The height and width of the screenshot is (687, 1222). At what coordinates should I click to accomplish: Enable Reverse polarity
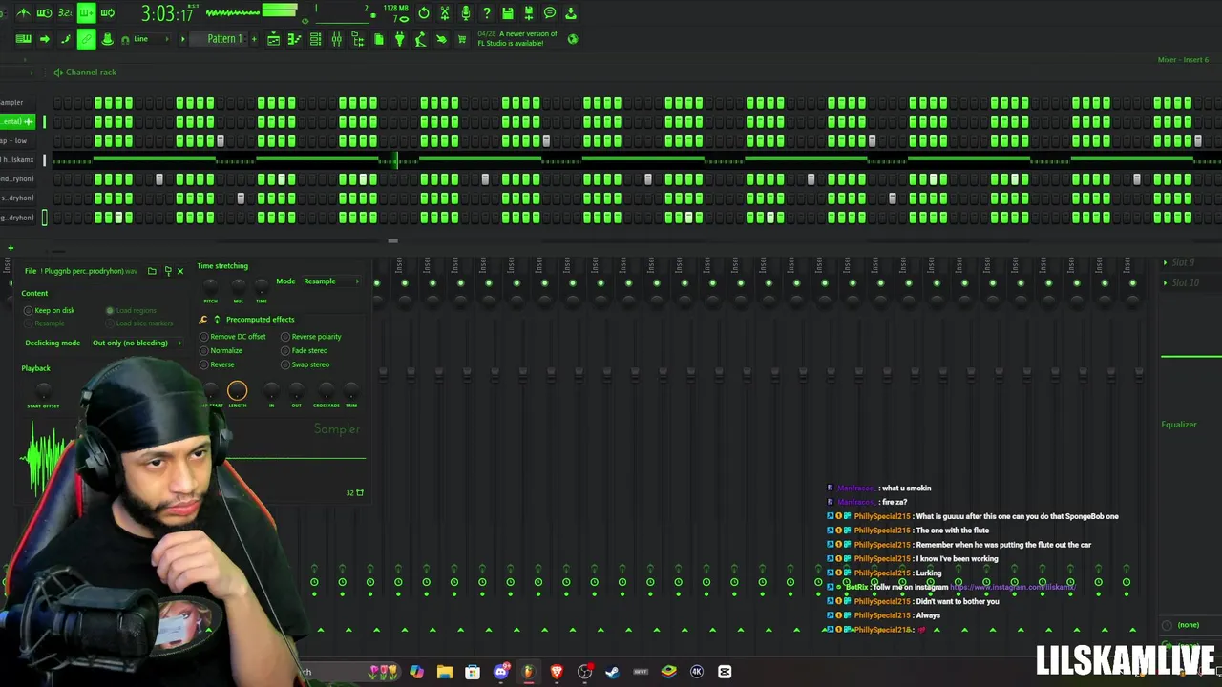pyautogui.click(x=311, y=337)
